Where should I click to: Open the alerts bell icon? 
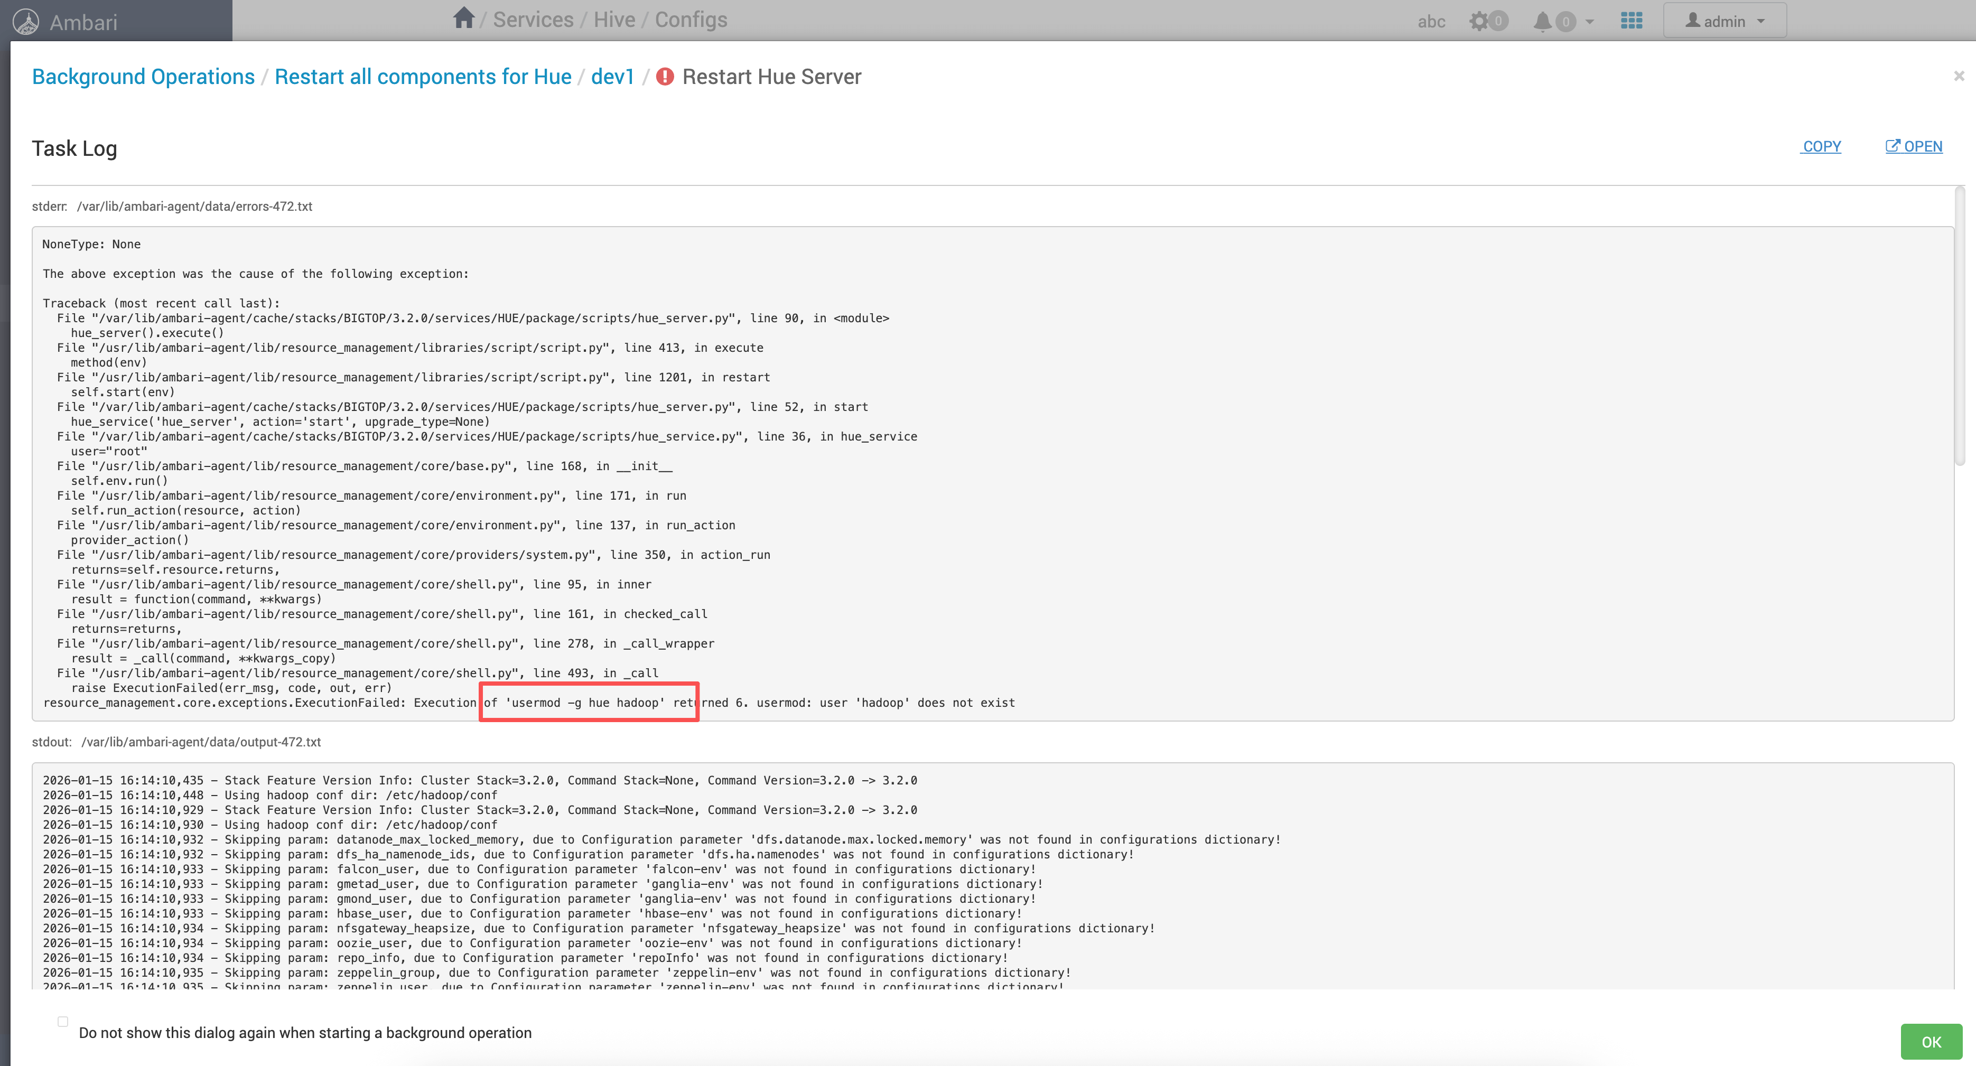[x=1543, y=22]
